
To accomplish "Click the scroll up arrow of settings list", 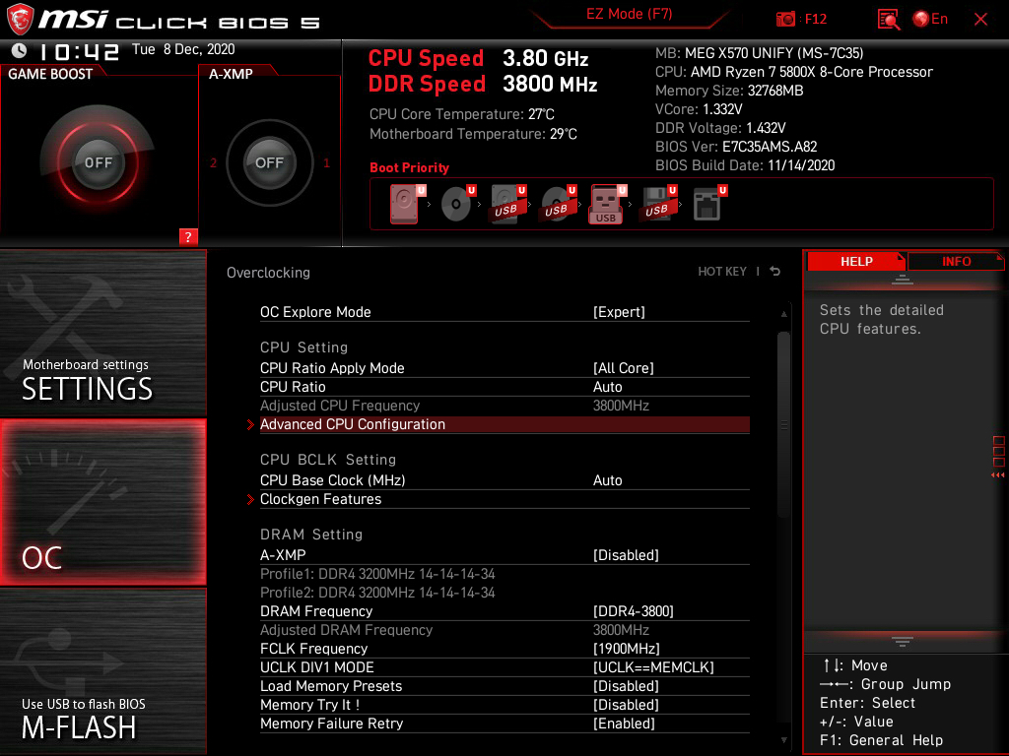I will (x=783, y=314).
